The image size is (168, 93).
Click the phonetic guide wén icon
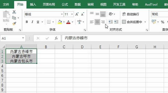click(79, 22)
